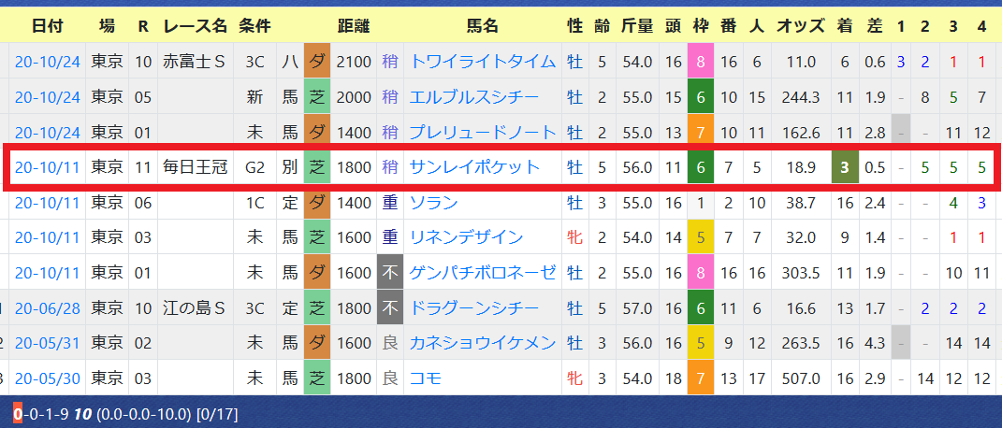Open horse page for エルブルスシチー

tap(473, 97)
